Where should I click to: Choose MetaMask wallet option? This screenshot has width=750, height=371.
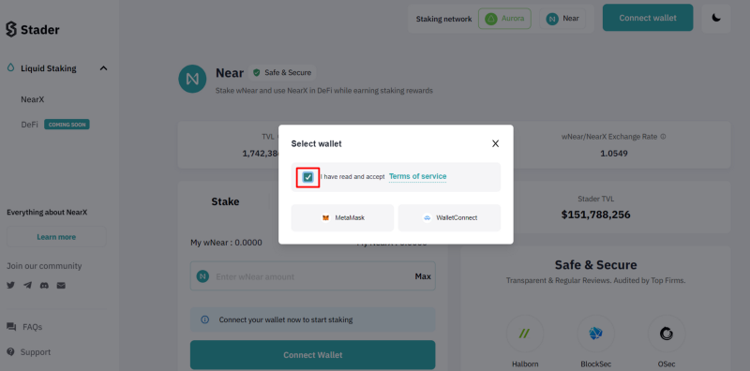(342, 218)
